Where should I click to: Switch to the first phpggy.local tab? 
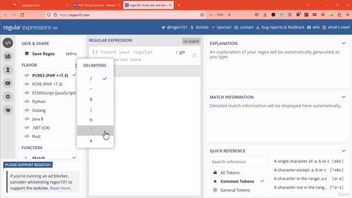40,5
